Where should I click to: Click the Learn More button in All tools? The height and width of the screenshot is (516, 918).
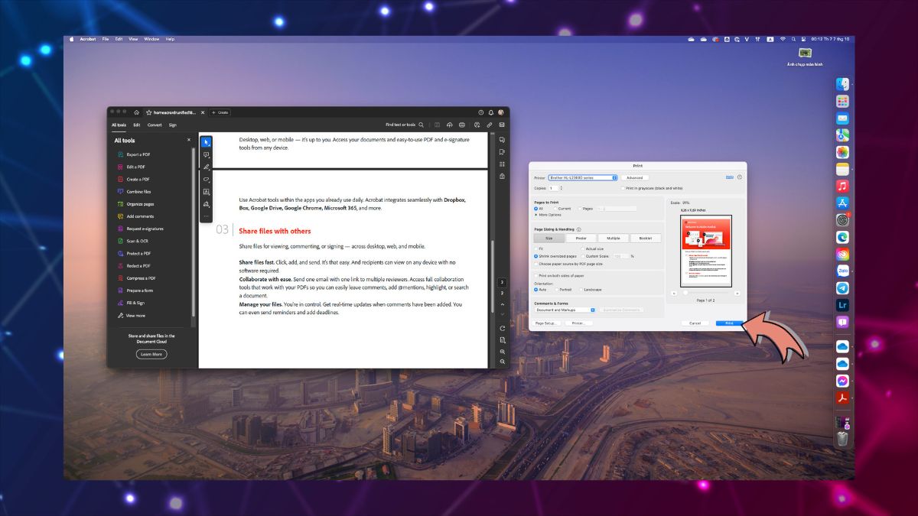coord(151,354)
